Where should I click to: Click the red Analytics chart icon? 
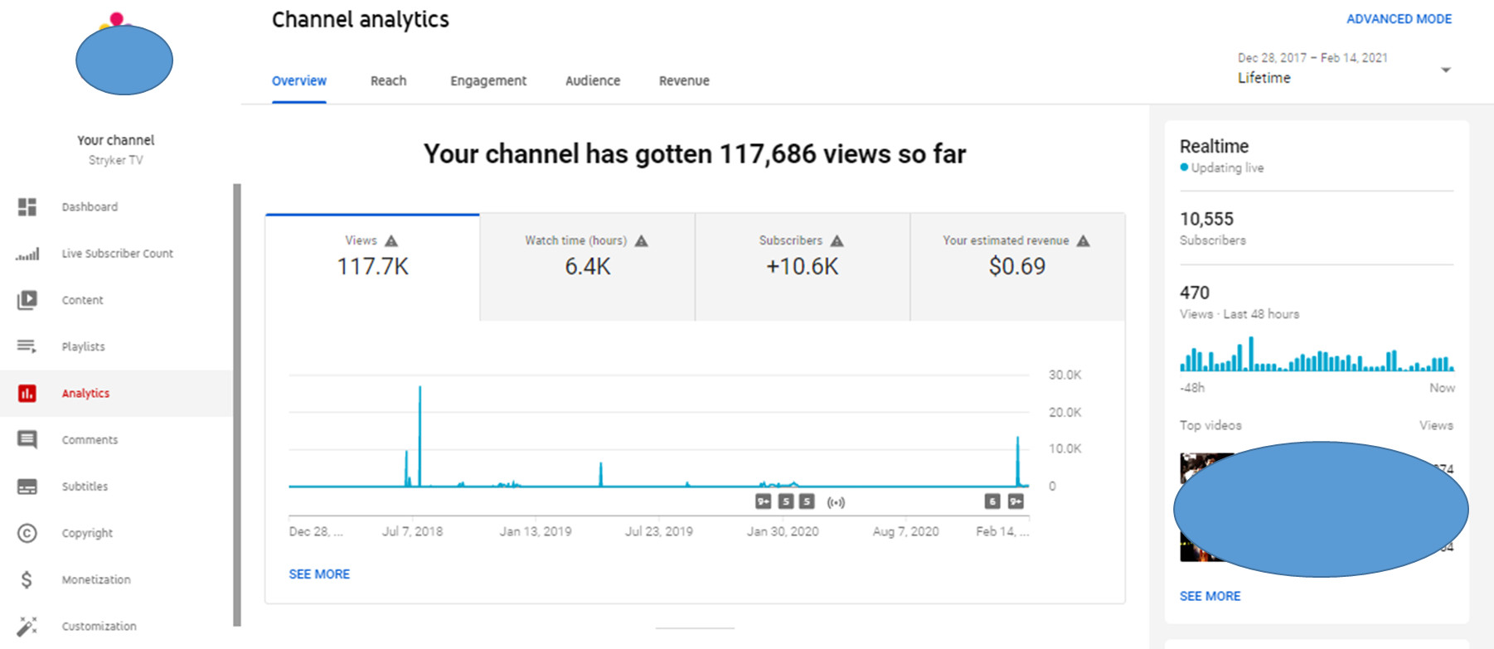pos(27,393)
